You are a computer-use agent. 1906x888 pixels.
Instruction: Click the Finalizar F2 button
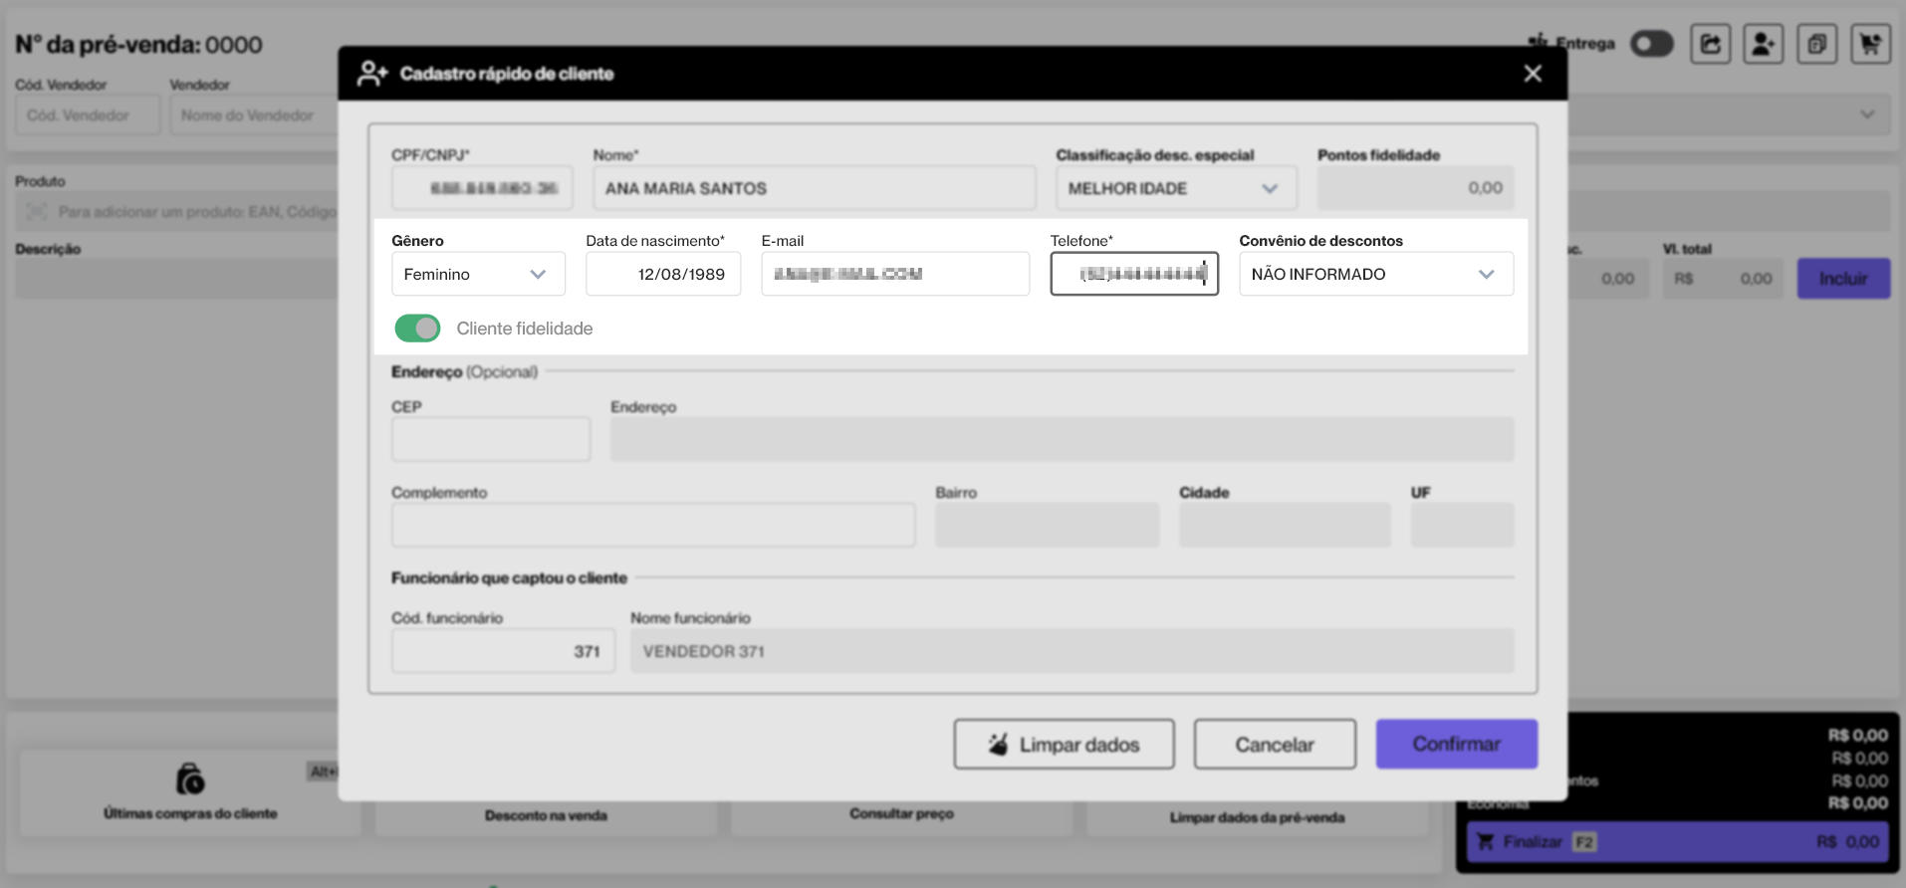pyautogui.click(x=1677, y=842)
